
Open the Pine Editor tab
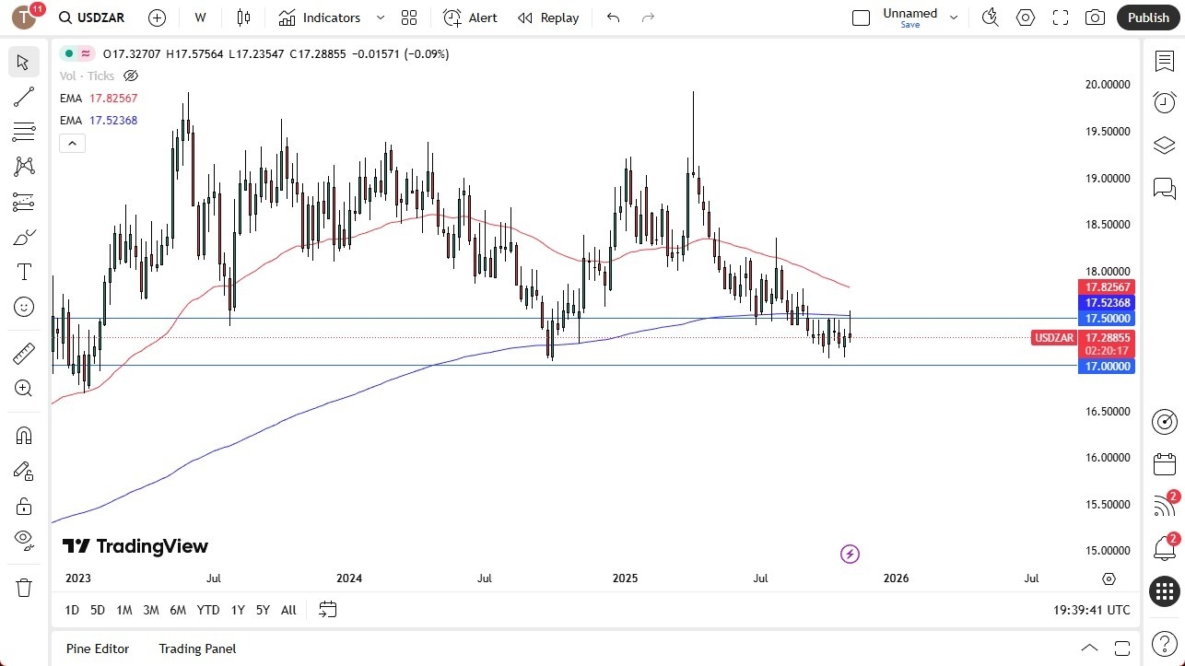pyautogui.click(x=97, y=648)
